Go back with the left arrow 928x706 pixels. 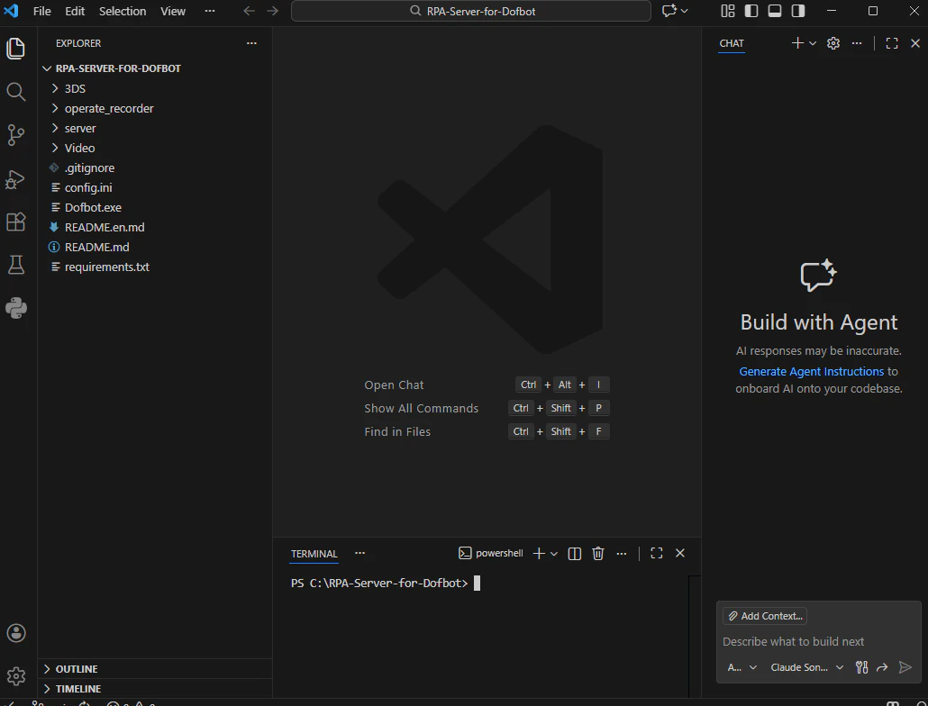click(250, 11)
